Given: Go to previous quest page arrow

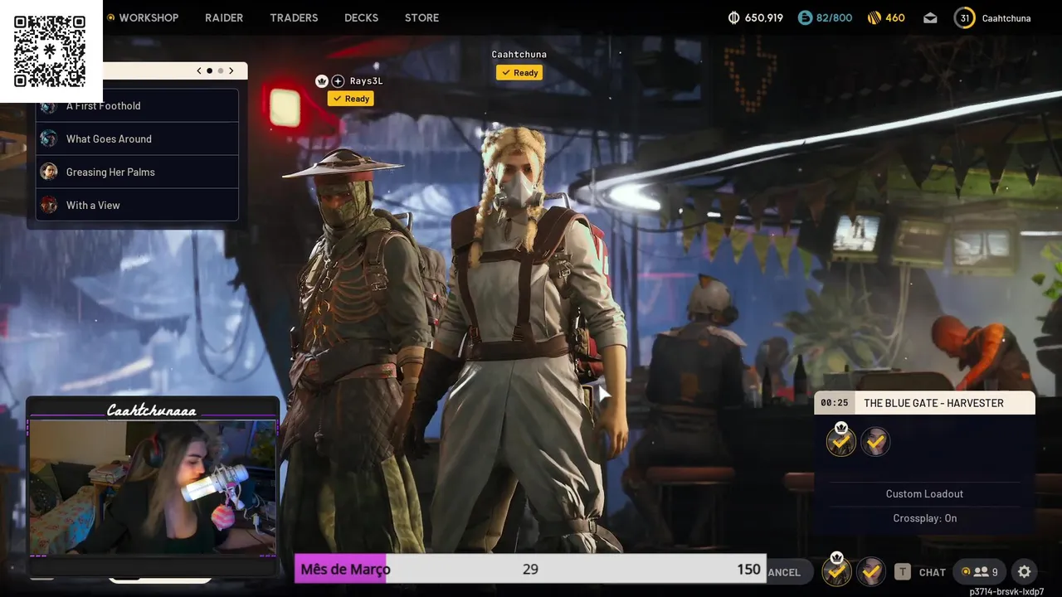Looking at the screenshot, I should (199, 71).
